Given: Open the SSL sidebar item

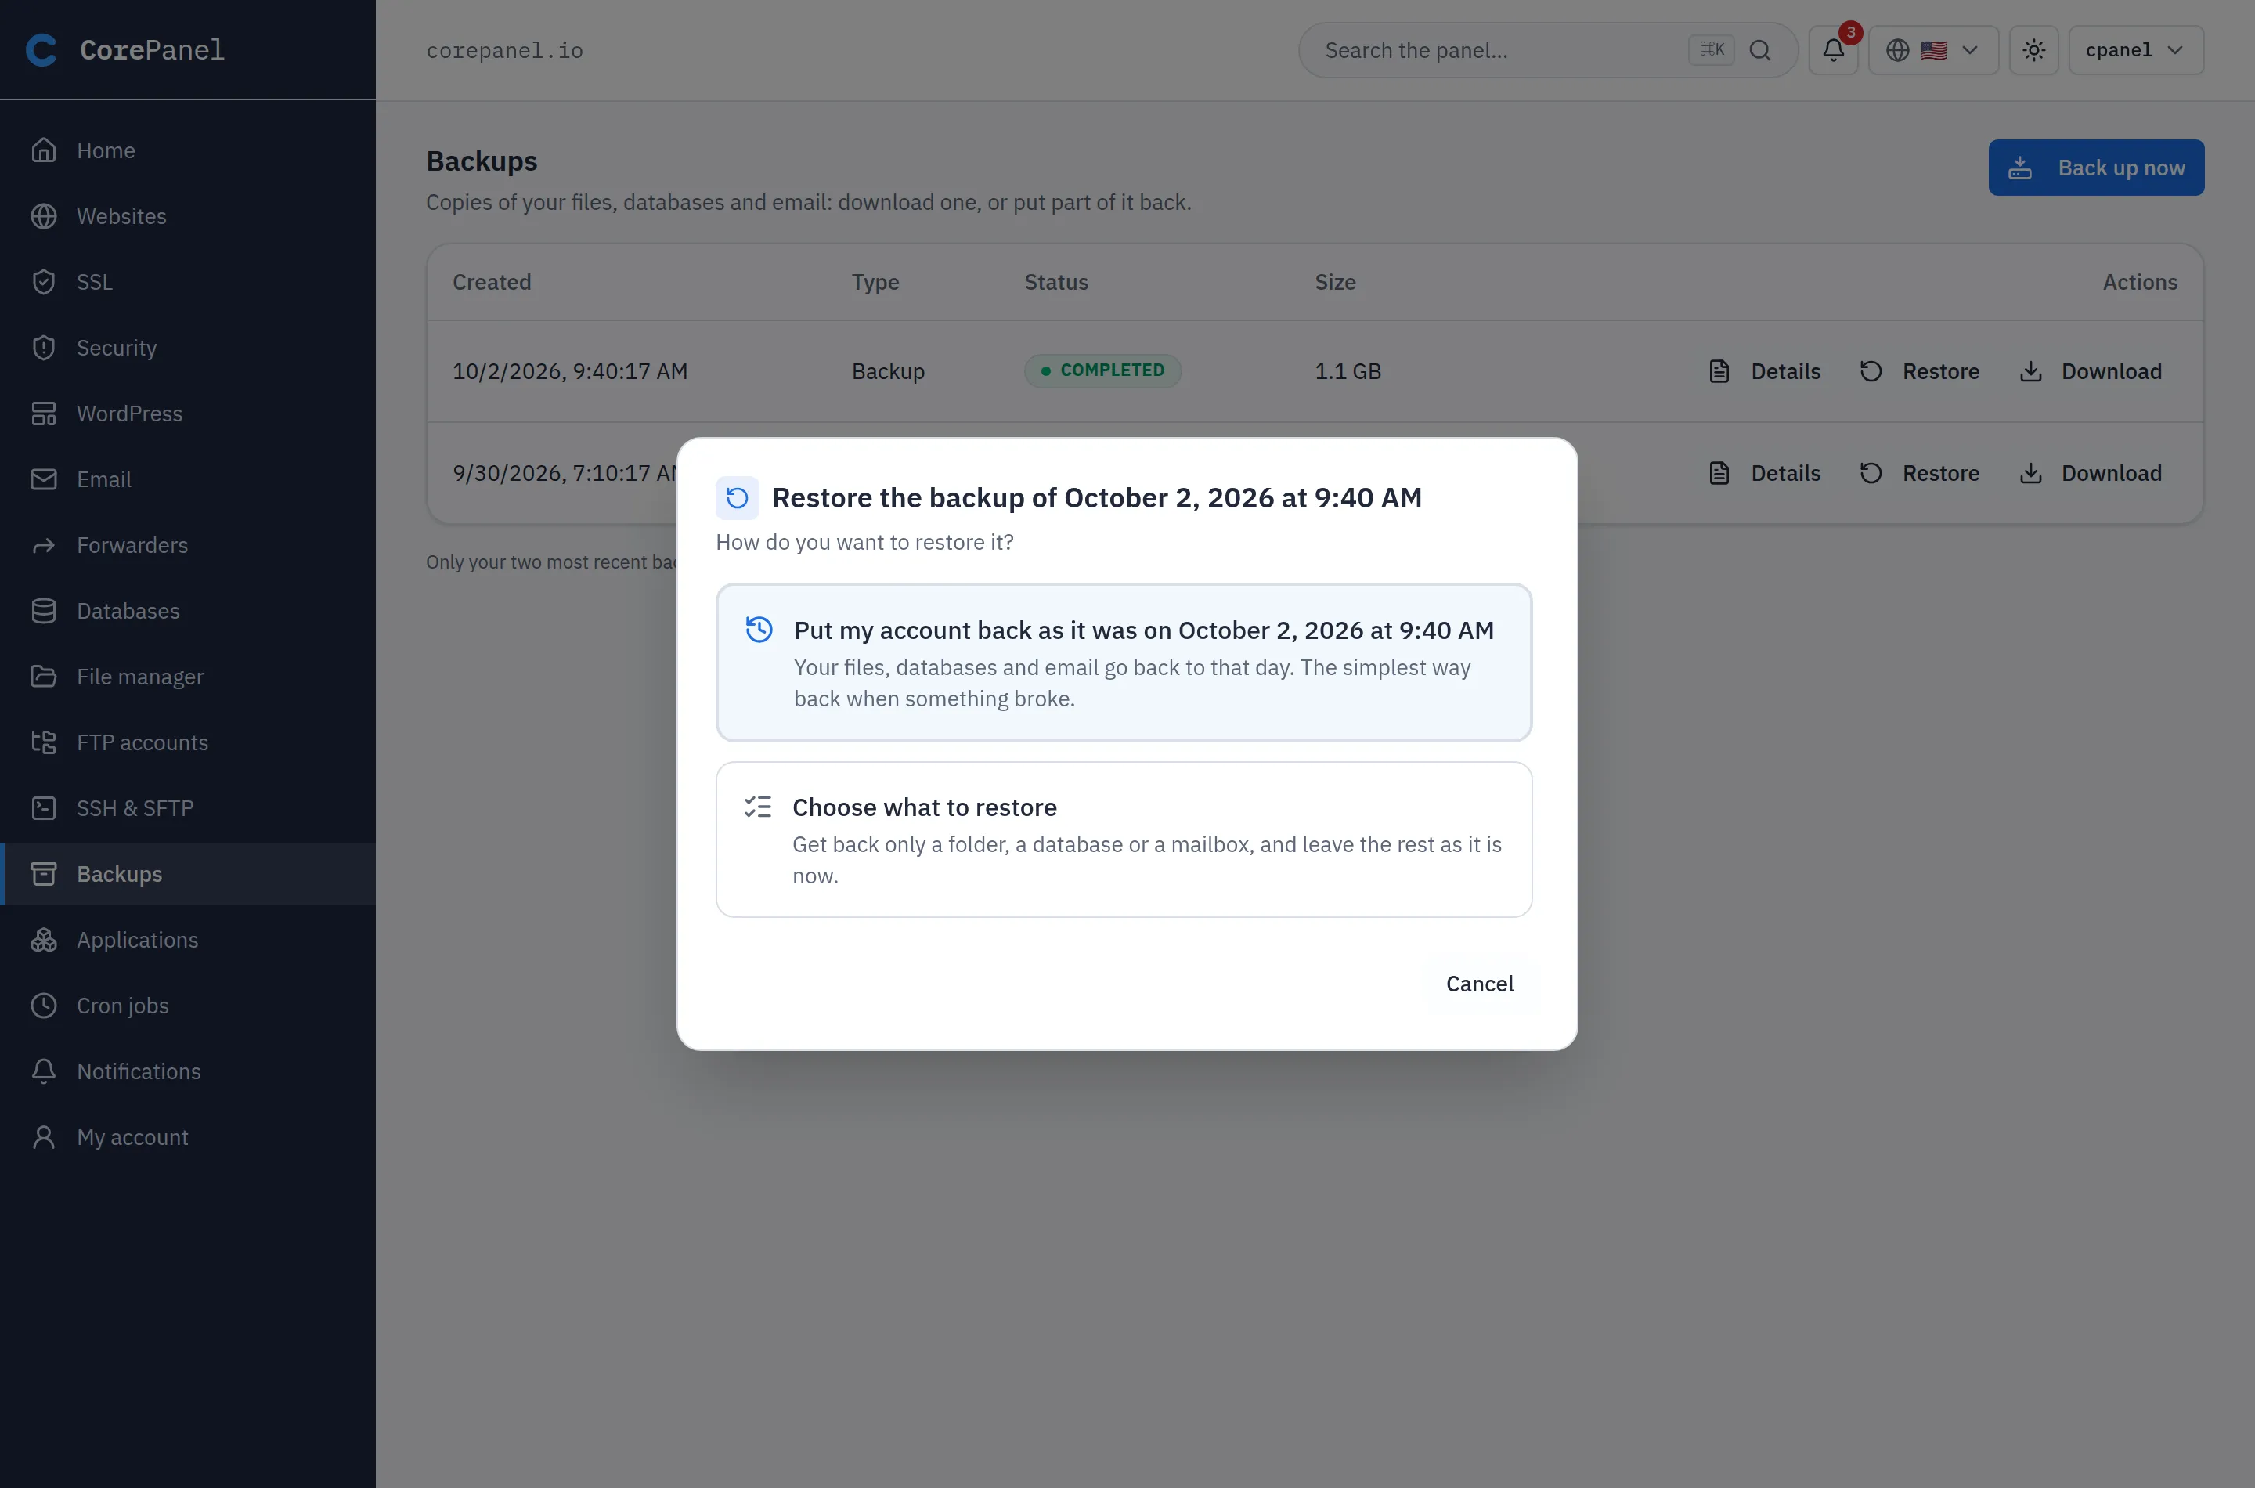Looking at the screenshot, I should click(x=188, y=282).
